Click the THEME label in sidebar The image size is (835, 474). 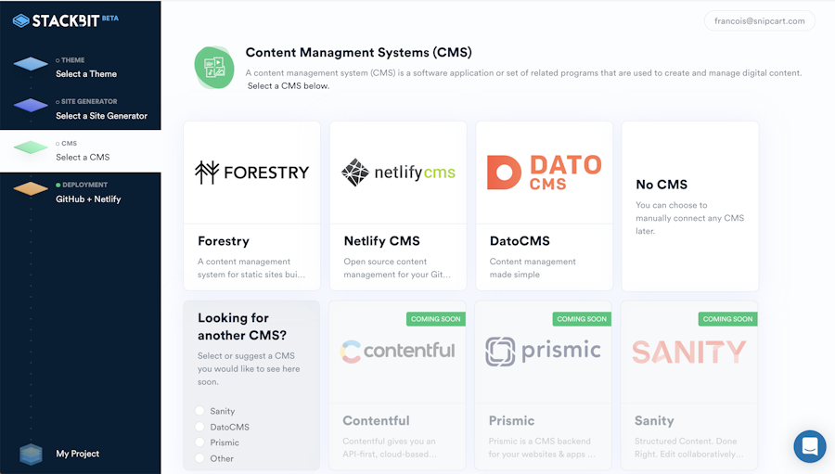(72, 60)
